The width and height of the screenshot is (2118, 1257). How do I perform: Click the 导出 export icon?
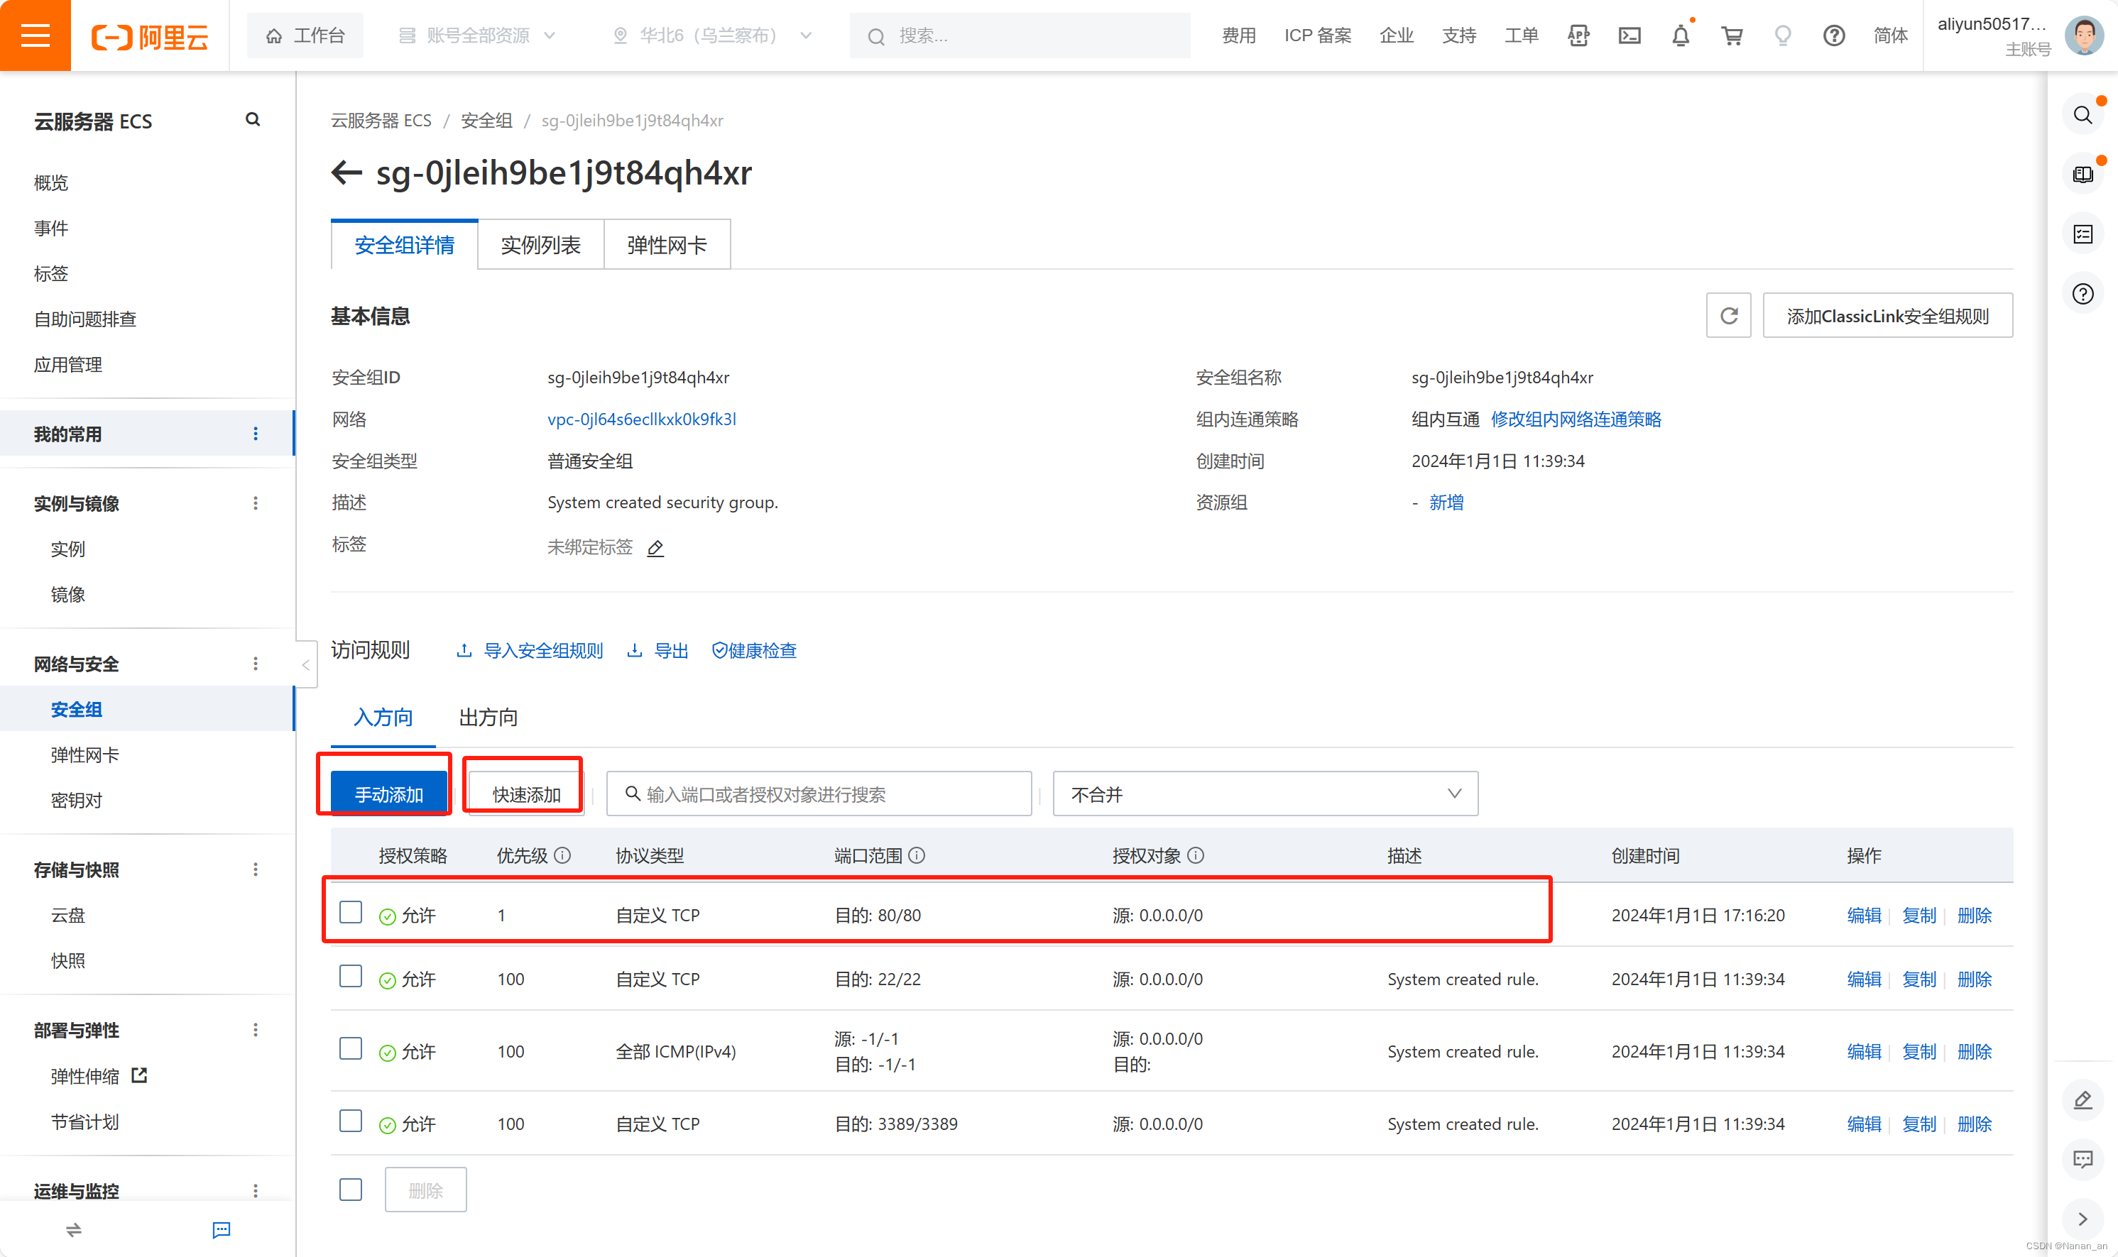tap(635, 649)
